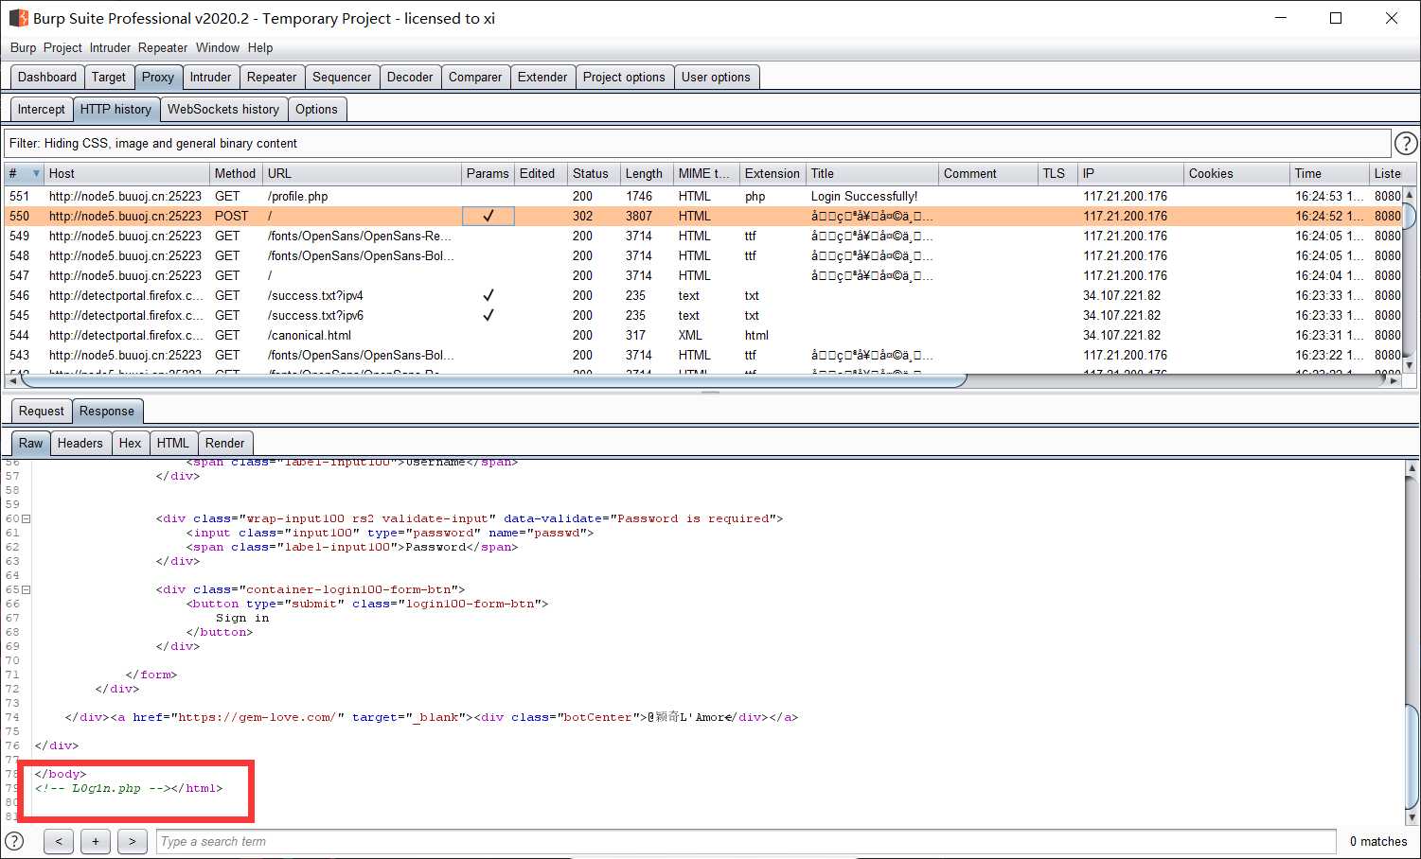Image resolution: width=1421 pixels, height=859 pixels.
Task: Select the HTTP history sub-tab
Action: [x=115, y=109]
